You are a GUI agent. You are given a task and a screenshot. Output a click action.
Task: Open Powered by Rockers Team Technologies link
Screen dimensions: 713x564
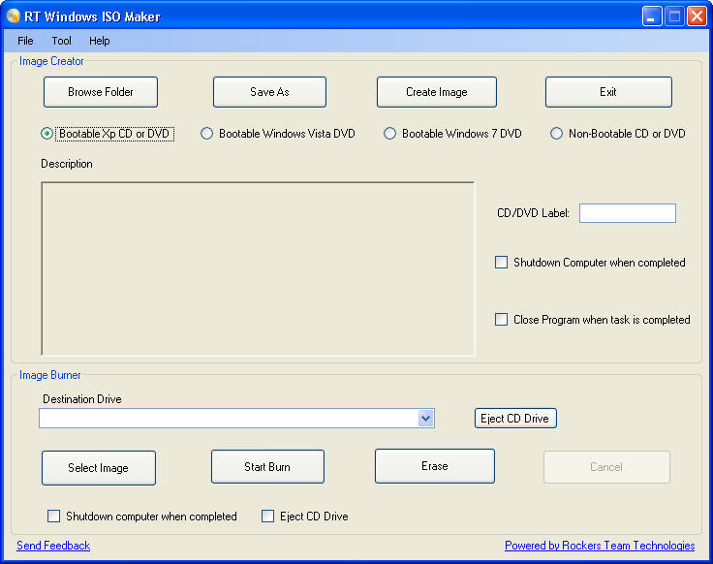(600, 546)
